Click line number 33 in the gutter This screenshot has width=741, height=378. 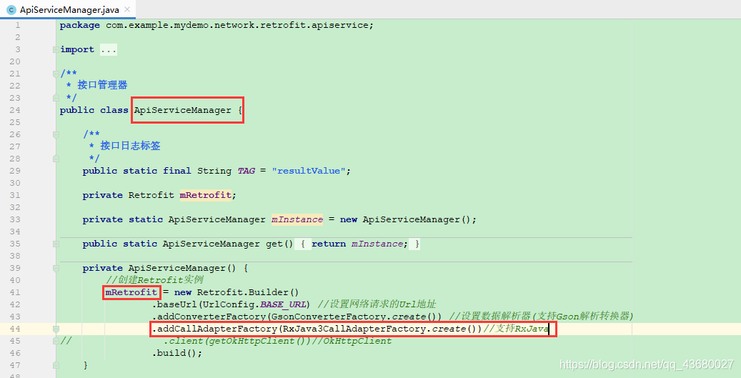pos(15,219)
